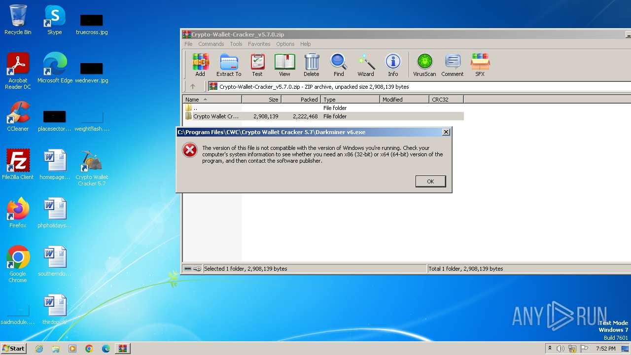This screenshot has height=355, width=631.
Task: Select the truecross.jpg desktop file
Action: [x=92, y=24]
